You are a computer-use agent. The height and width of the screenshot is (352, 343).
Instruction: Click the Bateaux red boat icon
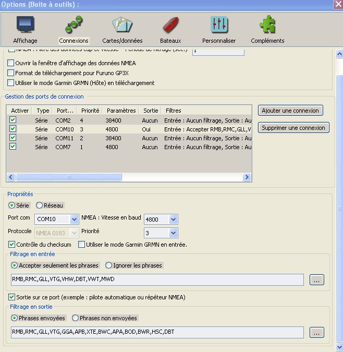point(170,25)
